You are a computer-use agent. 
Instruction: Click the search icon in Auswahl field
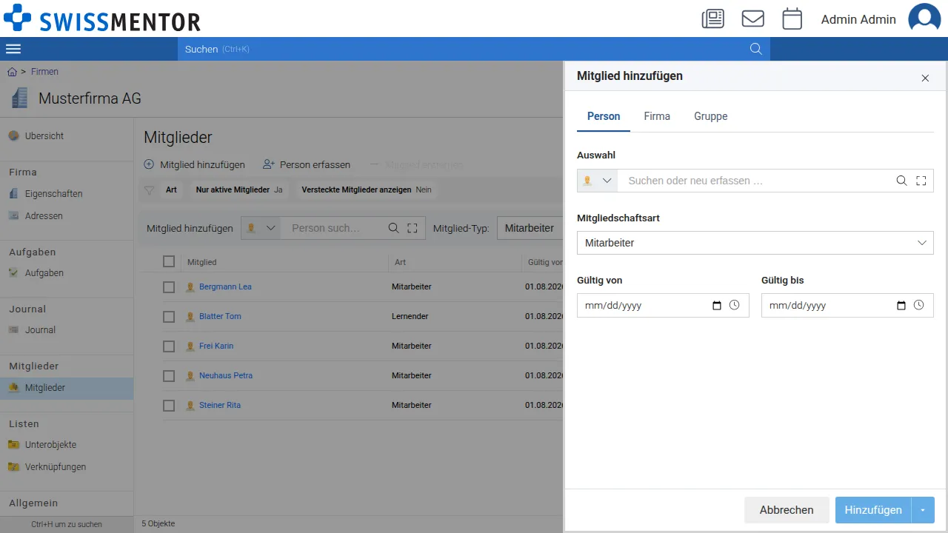pyautogui.click(x=901, y=181)
